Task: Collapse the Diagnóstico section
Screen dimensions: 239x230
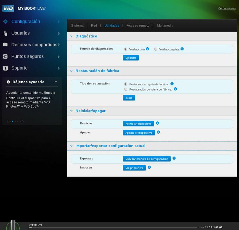Action: coord(71,36)
